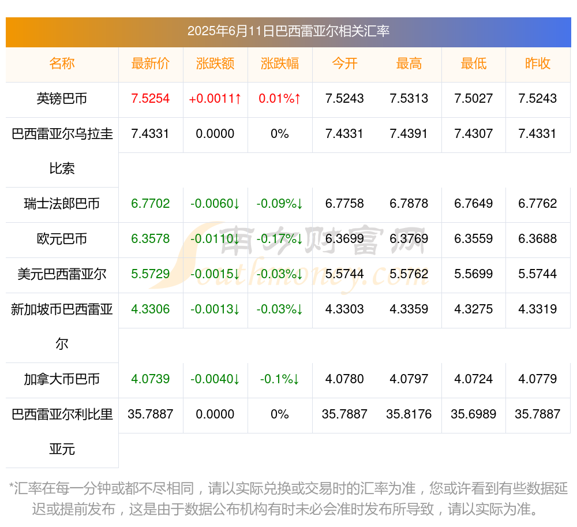577x527 pixels.
Task: Click the 涨跌额 column header
Action: pyautogui.click(x=215, y=63)
